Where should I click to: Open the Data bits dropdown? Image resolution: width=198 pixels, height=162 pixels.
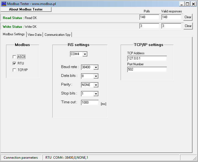point(96,76)
